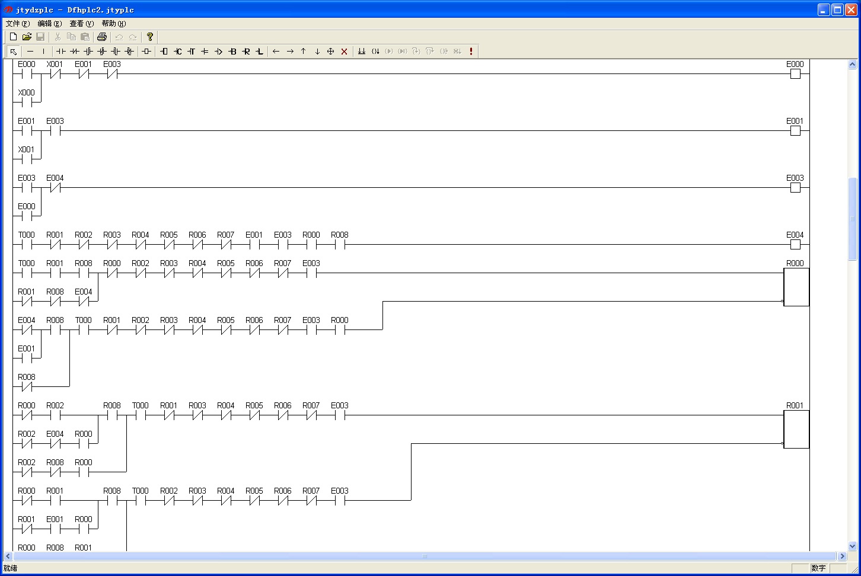Image resolution: width=861 pixels, height=576 pixels.
Task: Click the down arrow toolbar icon
Action: click(317, 52)
